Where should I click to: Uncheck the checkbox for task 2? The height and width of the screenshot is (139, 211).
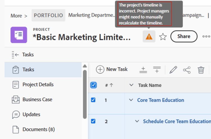pos(93,121)
